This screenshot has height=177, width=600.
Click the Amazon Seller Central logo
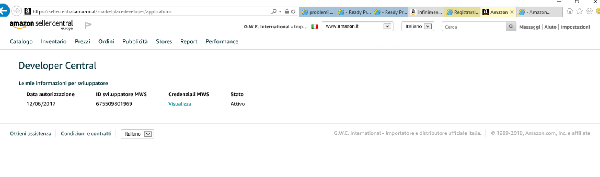(41, 25)
